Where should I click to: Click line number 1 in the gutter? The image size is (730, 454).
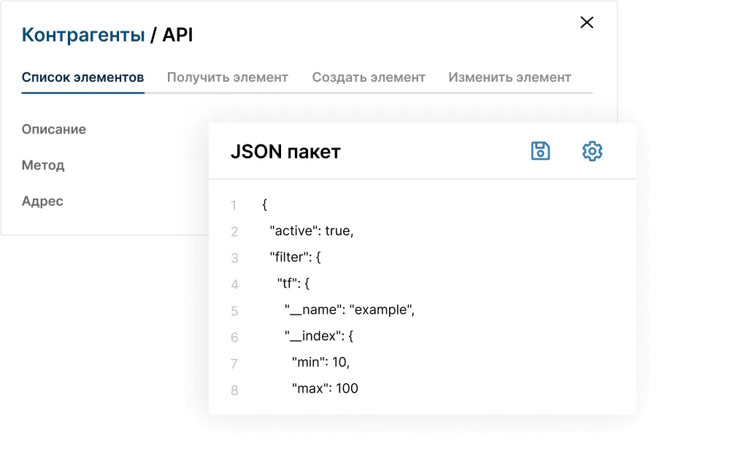(x=234, y=206)
